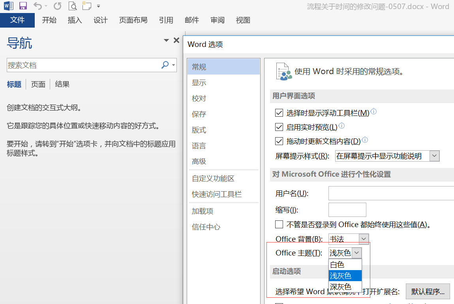
Task: Switch to the 审阅 ribbon tab
Action: (x=218, y=20)
